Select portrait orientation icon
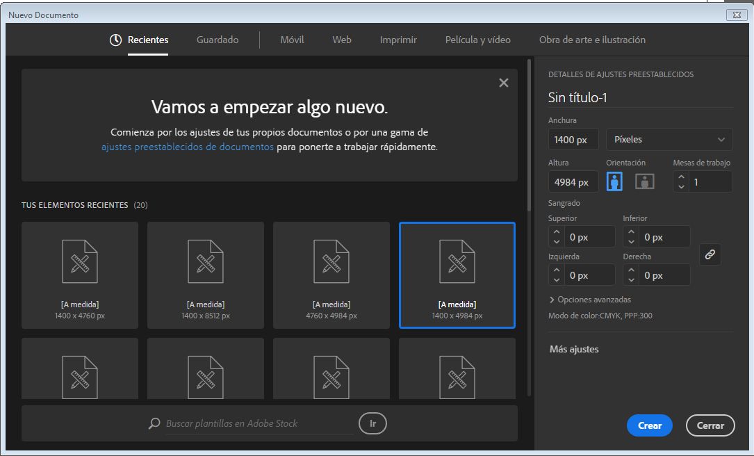 [614, 181]
